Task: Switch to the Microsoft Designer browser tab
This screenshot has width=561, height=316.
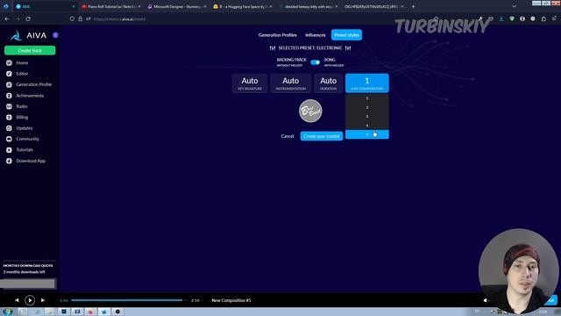Action: click(x=177, y=6)
